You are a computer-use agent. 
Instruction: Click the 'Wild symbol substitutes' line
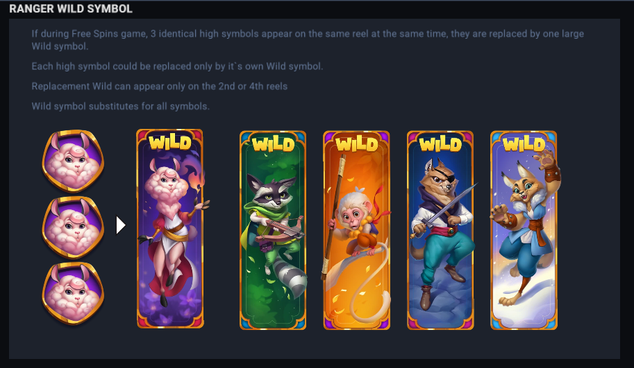click(x=121, y=107)
